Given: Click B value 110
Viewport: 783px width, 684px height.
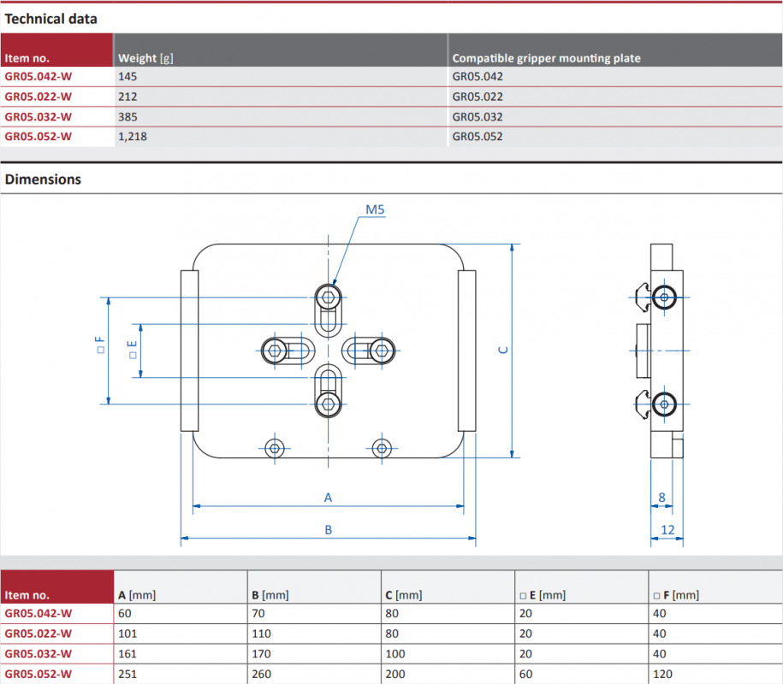Looking at the screenshot, I should pyautogui.click(x=261, y=634).
